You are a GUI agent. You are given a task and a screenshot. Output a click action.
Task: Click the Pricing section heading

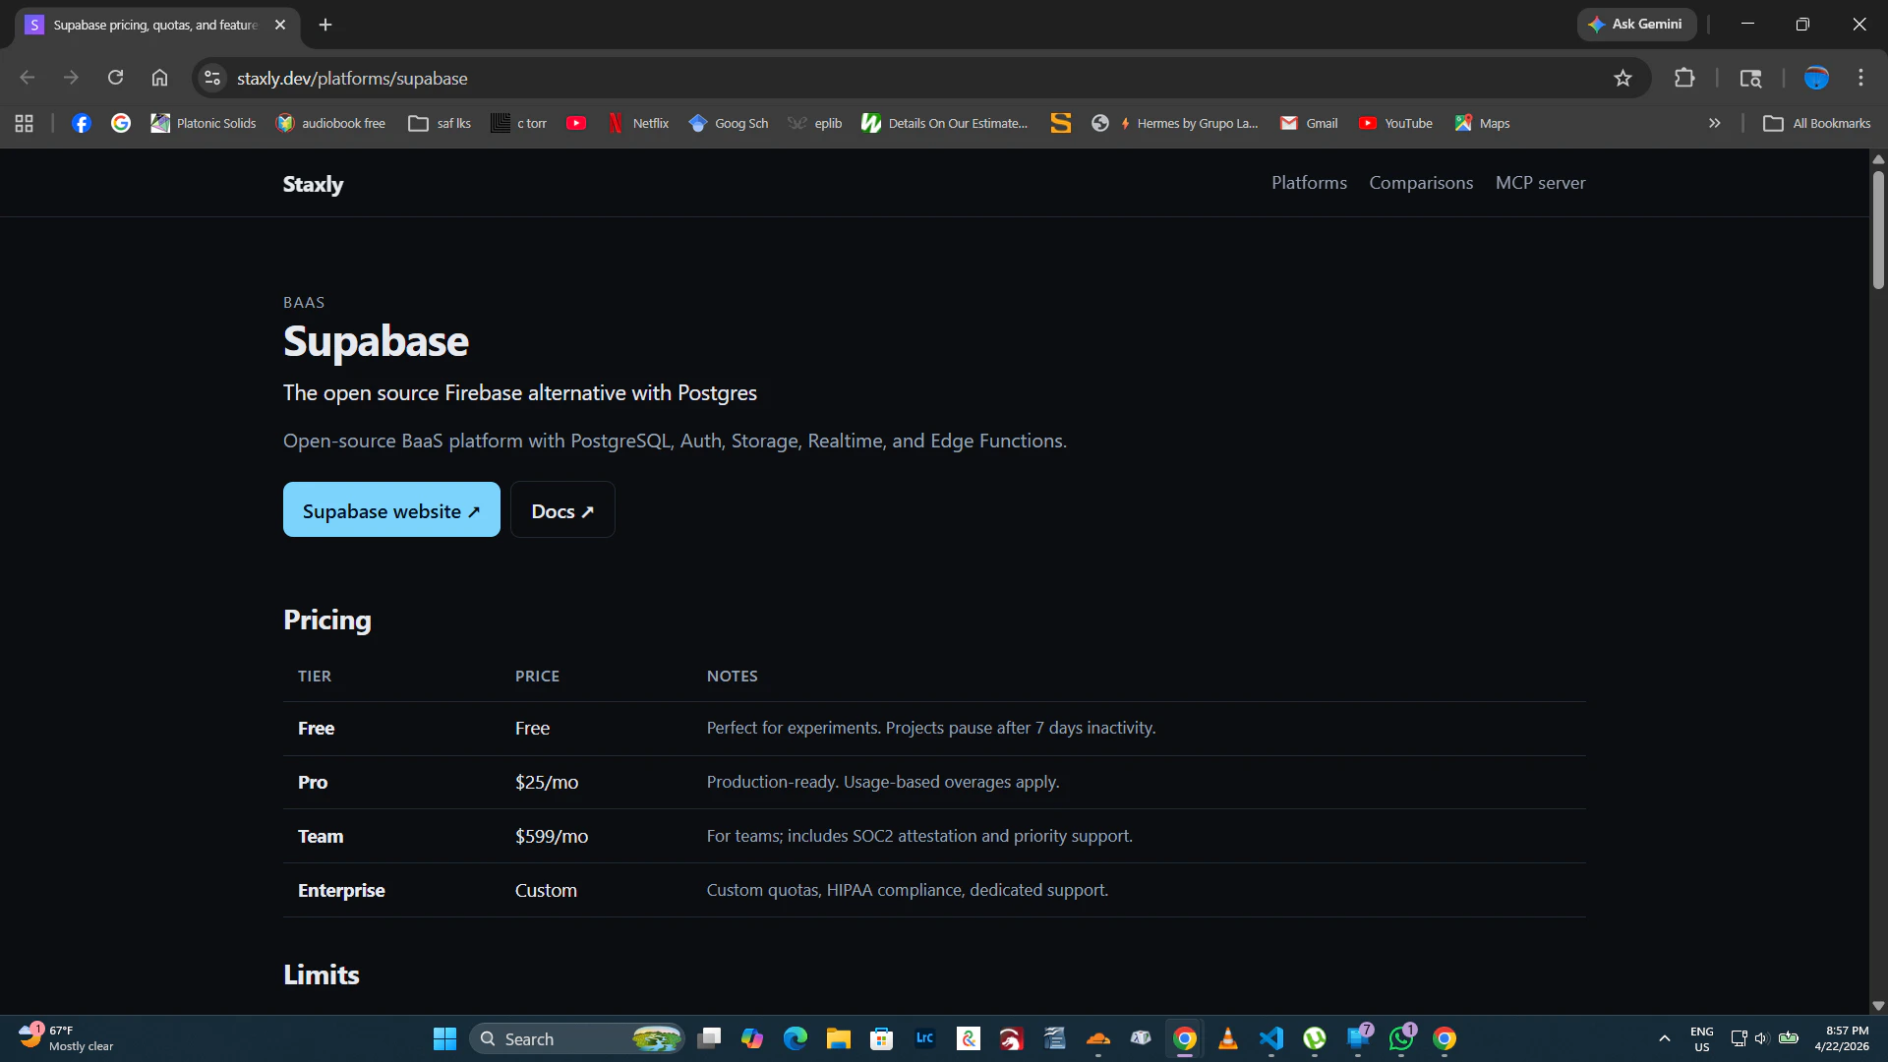pos(327,620)
